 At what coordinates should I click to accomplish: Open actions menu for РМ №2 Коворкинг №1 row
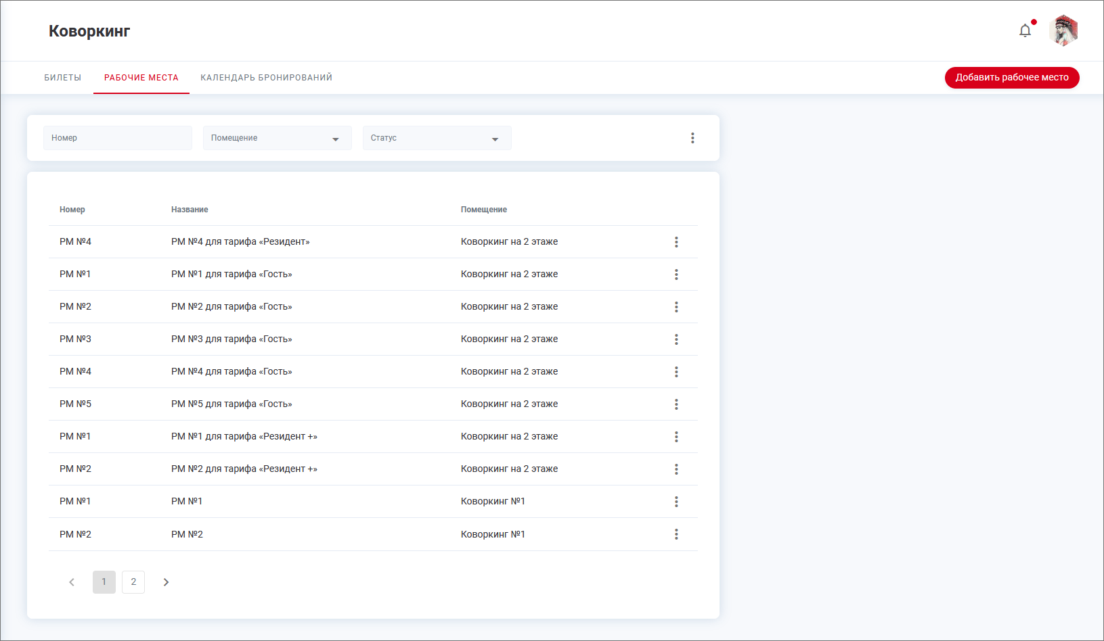(676, 534)
